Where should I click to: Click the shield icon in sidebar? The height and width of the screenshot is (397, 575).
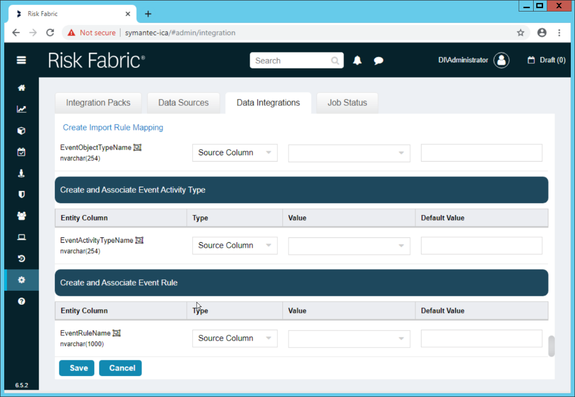coord(21,195)
